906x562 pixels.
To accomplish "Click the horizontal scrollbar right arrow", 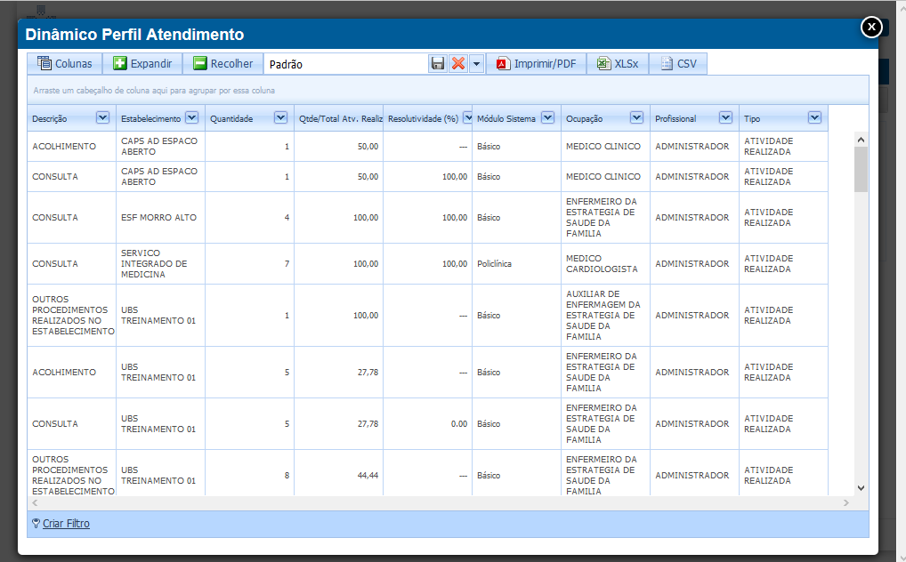I will tap(845, 503).
